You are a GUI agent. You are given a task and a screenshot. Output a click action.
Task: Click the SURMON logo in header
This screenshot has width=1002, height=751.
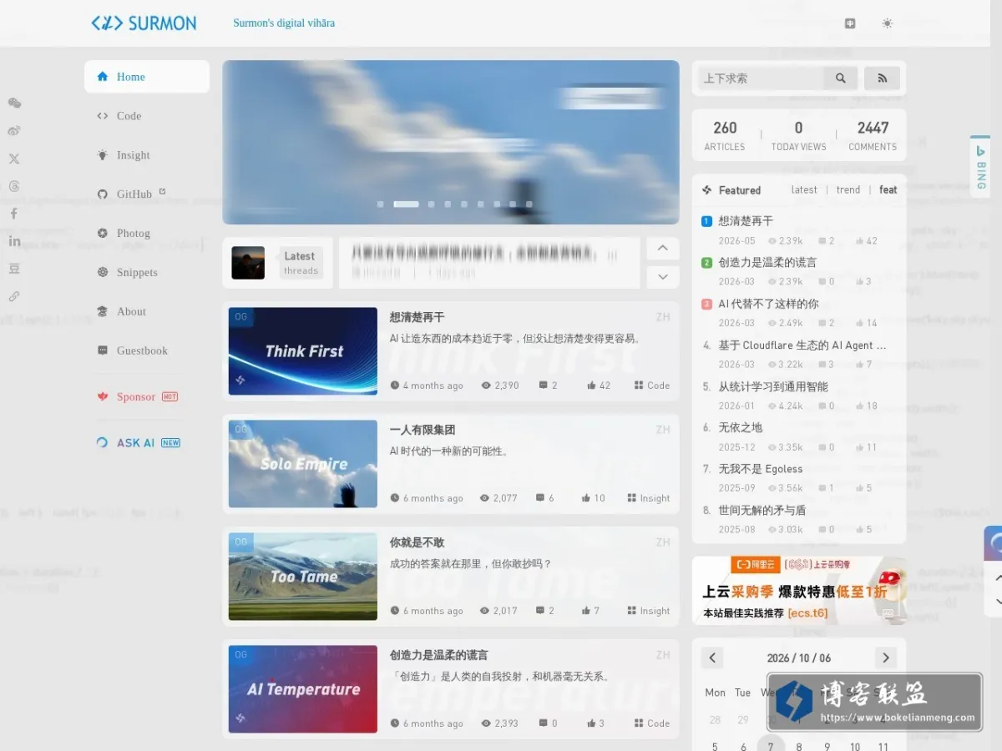click(144, 23)
